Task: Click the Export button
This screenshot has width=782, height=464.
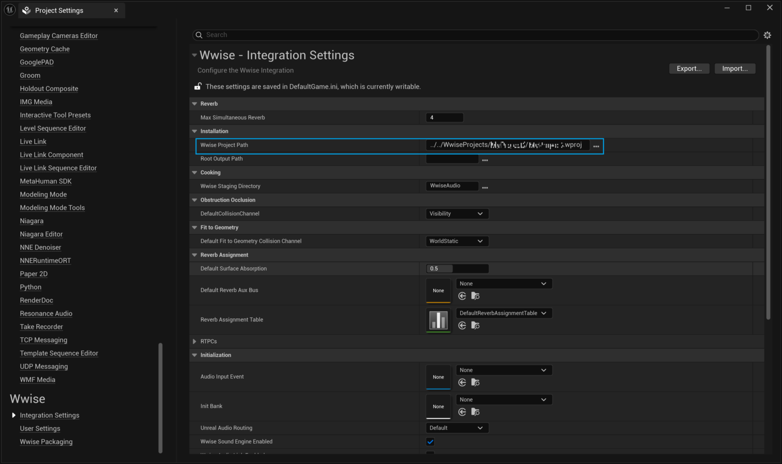Action: pos(689,68)
